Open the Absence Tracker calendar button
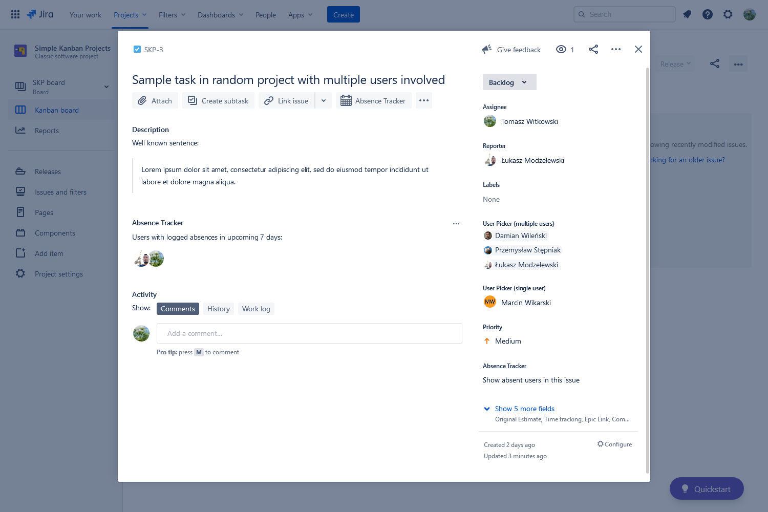Viewport: 768px width, 512px height. coord(374,100)
